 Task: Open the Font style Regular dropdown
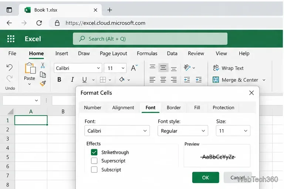[183, 131]
